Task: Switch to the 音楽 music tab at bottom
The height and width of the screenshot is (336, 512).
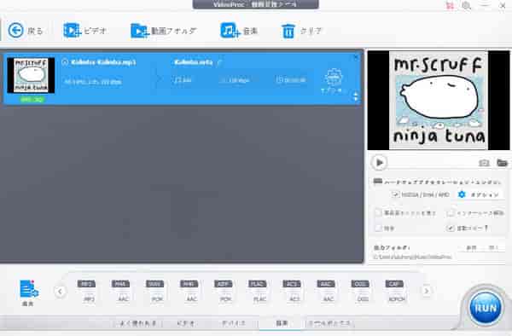Action: (x=282, y=323)
